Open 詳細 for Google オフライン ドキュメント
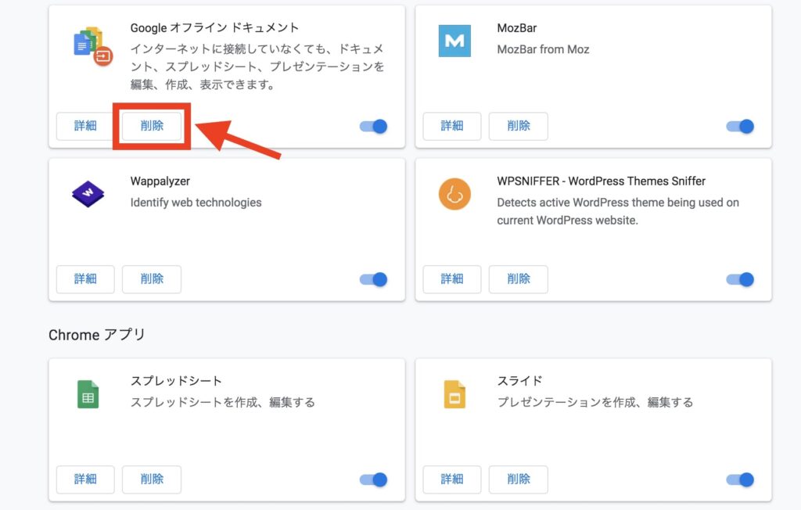The image size is (801, 510). coord(85,126)
